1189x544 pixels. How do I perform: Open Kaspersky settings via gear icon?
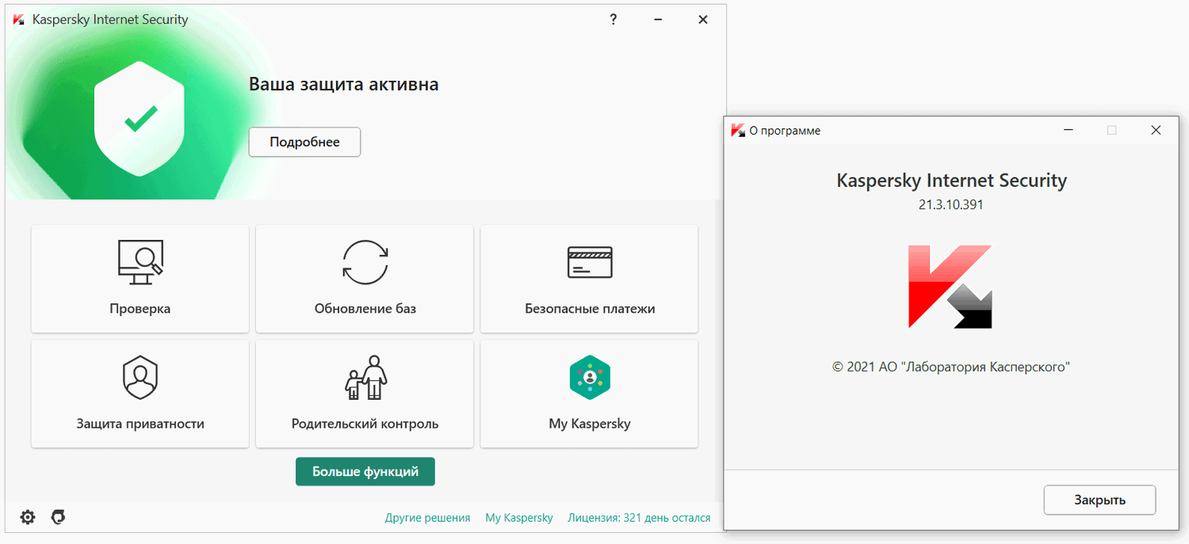pos(27,517)
